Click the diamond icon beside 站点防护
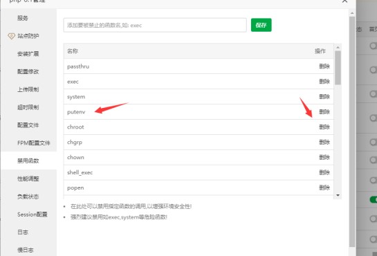This screenshot has width=377, height=256. [11, 36]
